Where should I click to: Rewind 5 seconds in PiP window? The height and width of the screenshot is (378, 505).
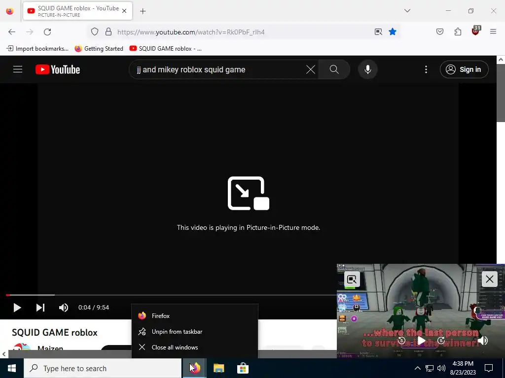[401, 341]
